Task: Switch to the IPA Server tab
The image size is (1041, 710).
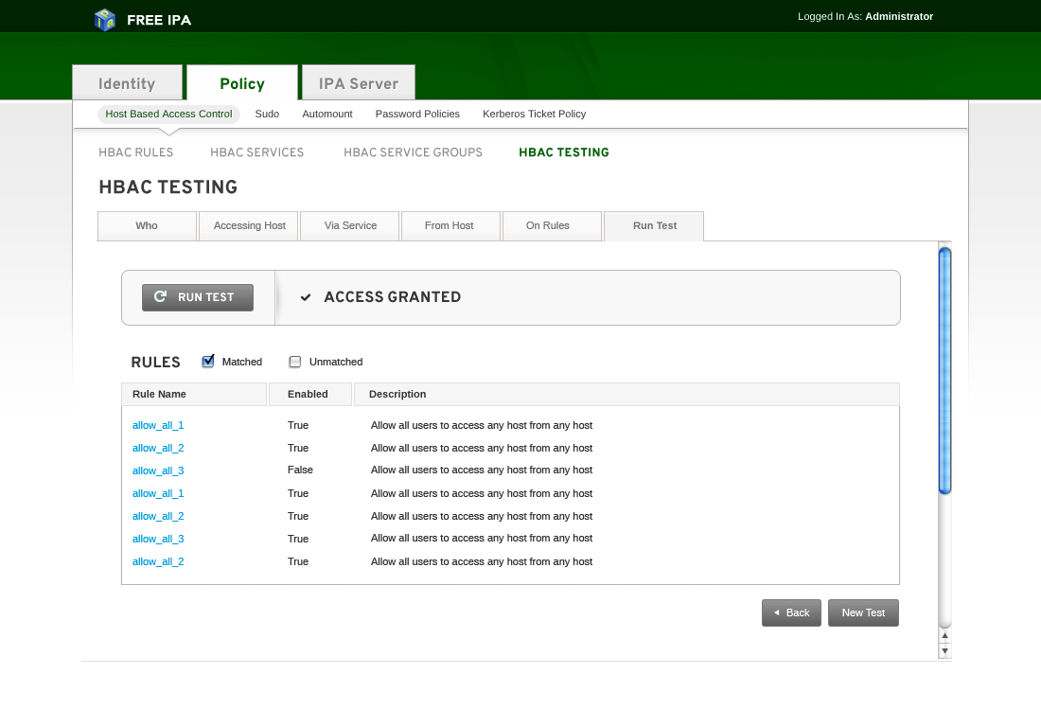Action: tap(358, 83)
